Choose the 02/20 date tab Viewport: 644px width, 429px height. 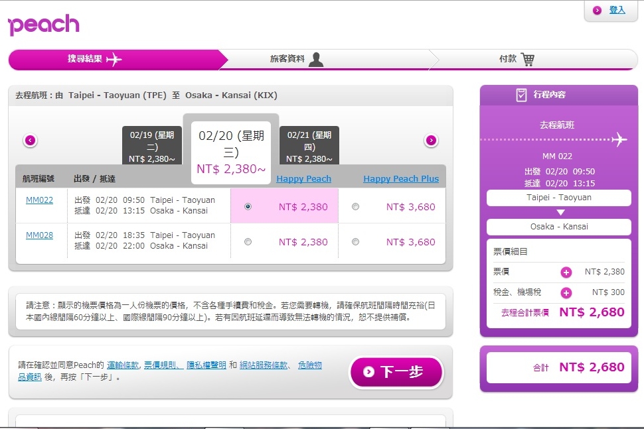click(231, 152)
